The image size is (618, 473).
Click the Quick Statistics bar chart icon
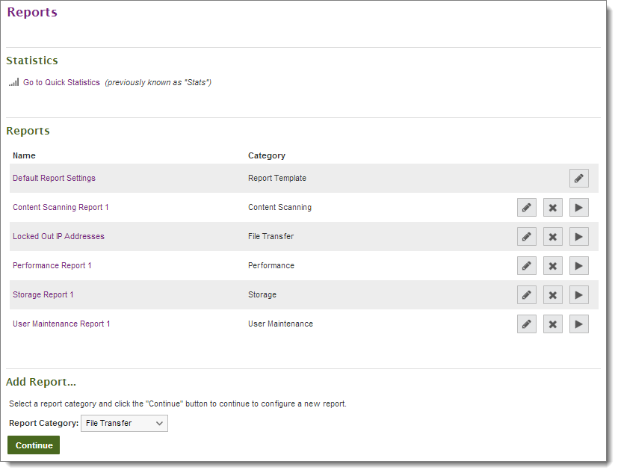pyautogui.click(x=13, y=82)
